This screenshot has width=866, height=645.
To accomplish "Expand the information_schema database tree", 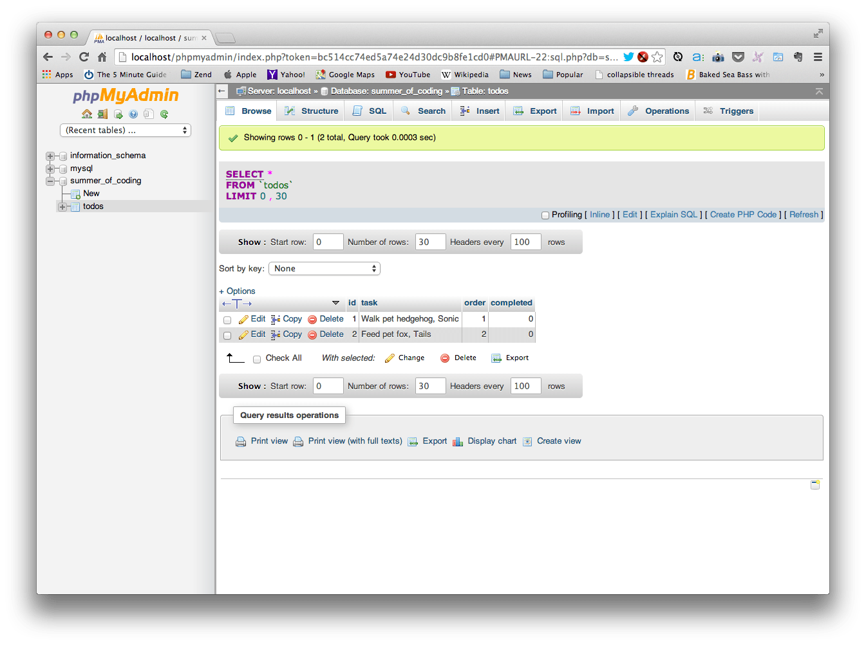I will click(50, 156).
